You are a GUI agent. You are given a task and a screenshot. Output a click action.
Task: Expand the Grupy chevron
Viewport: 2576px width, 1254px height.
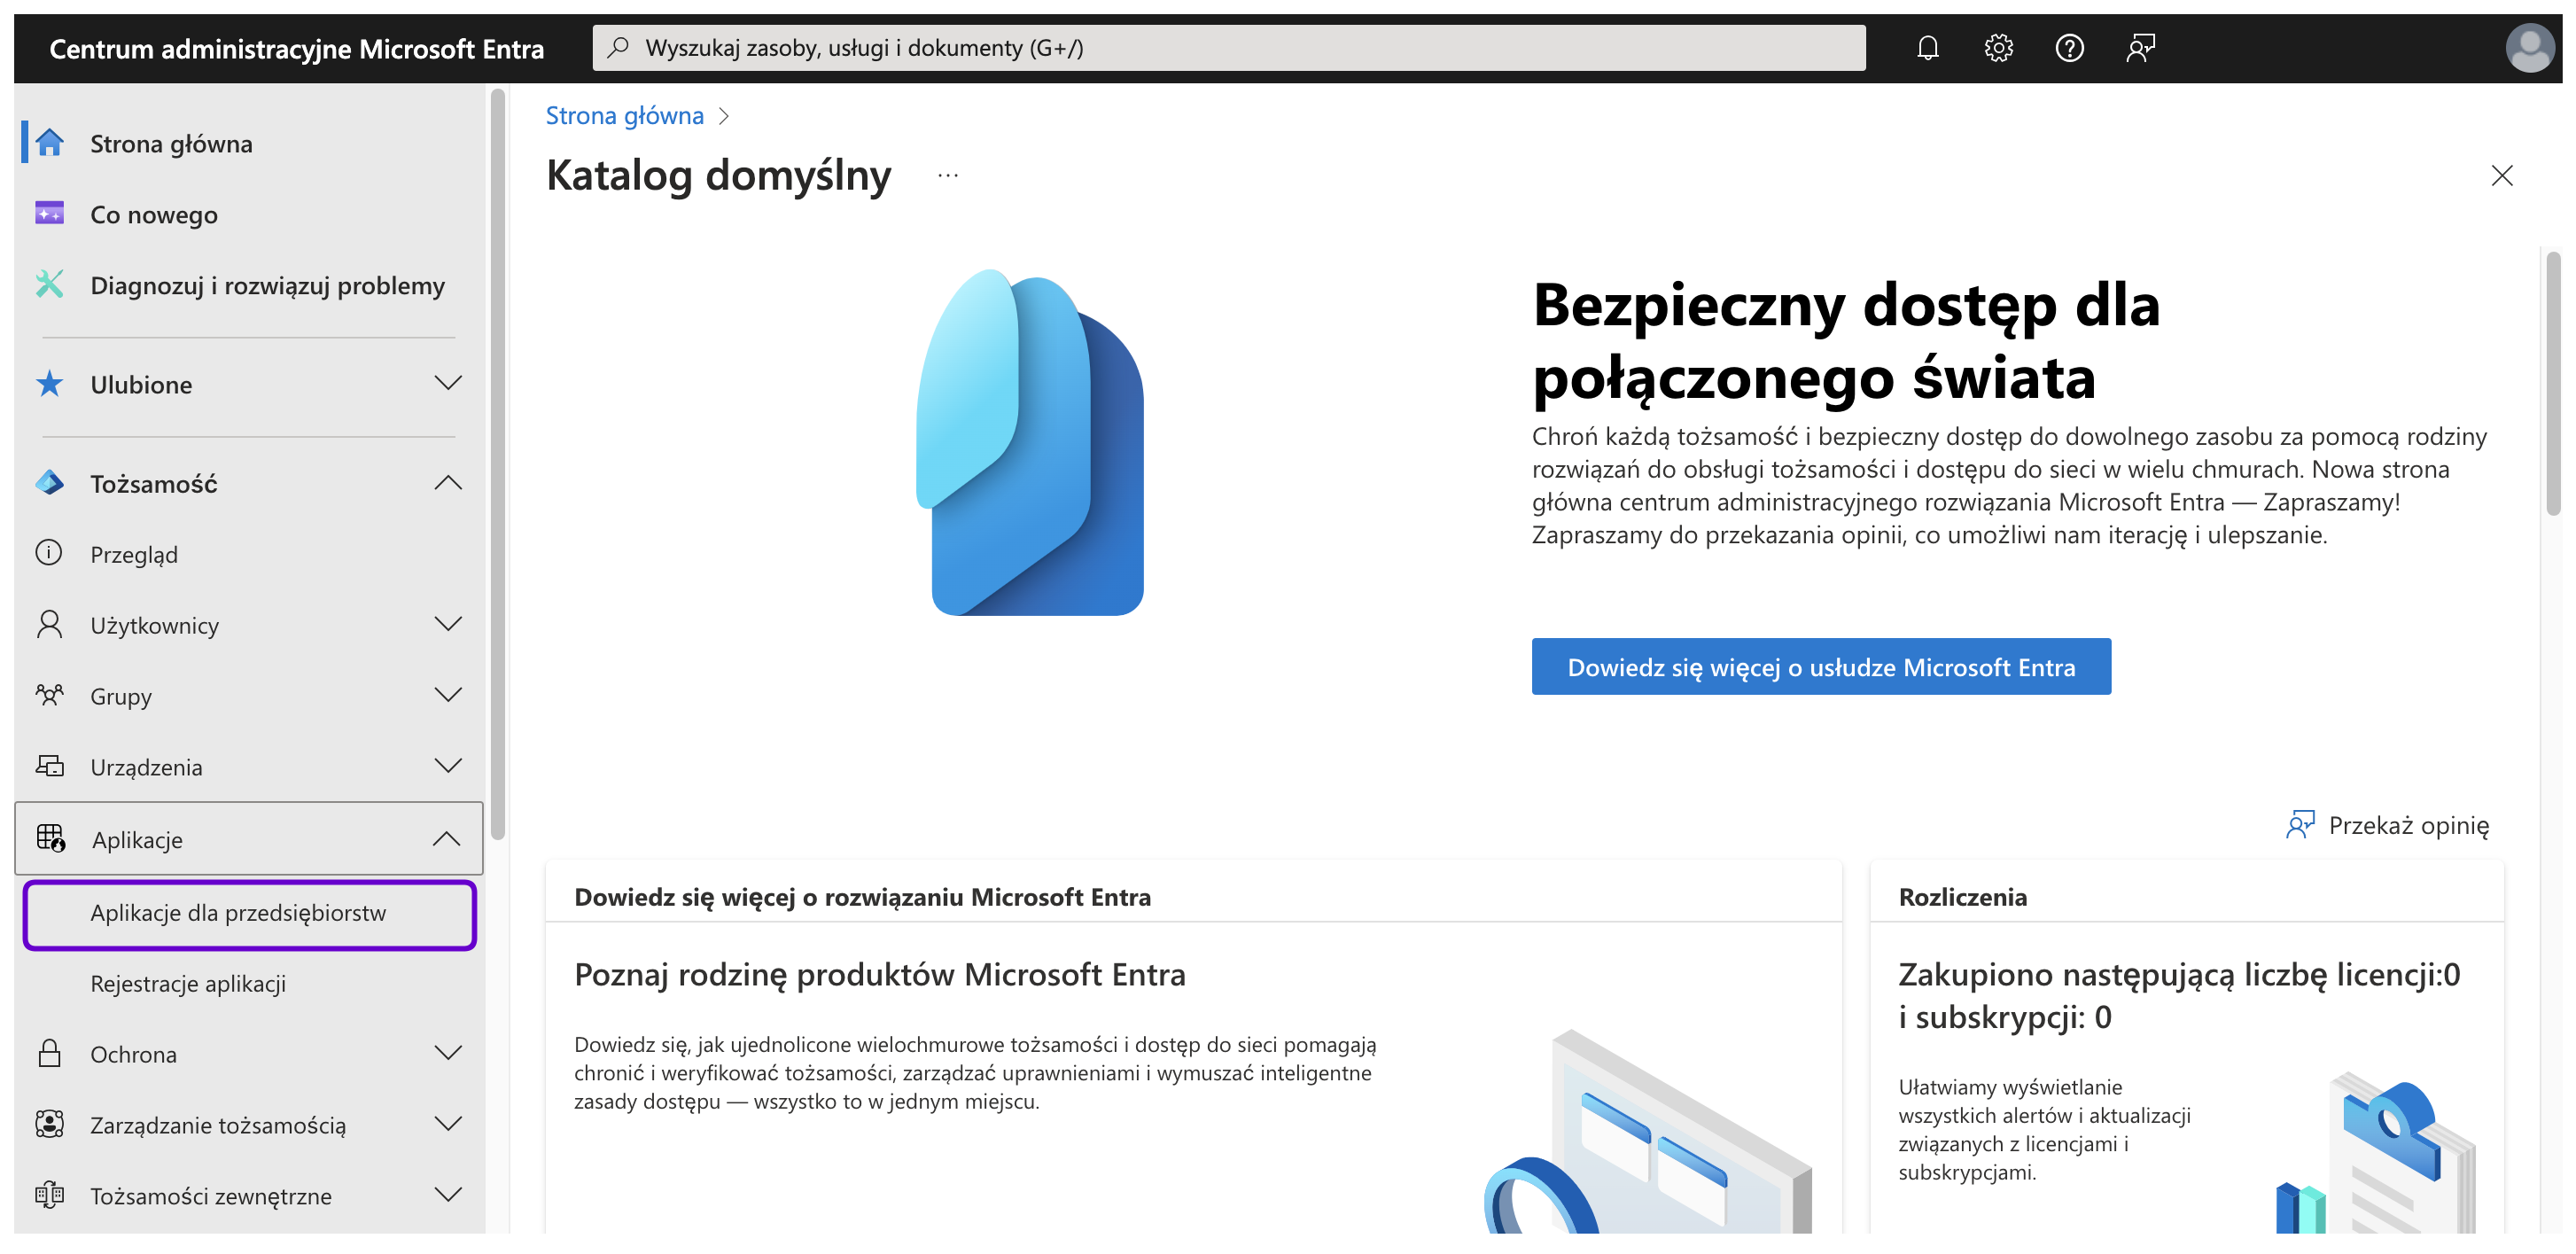448,695
